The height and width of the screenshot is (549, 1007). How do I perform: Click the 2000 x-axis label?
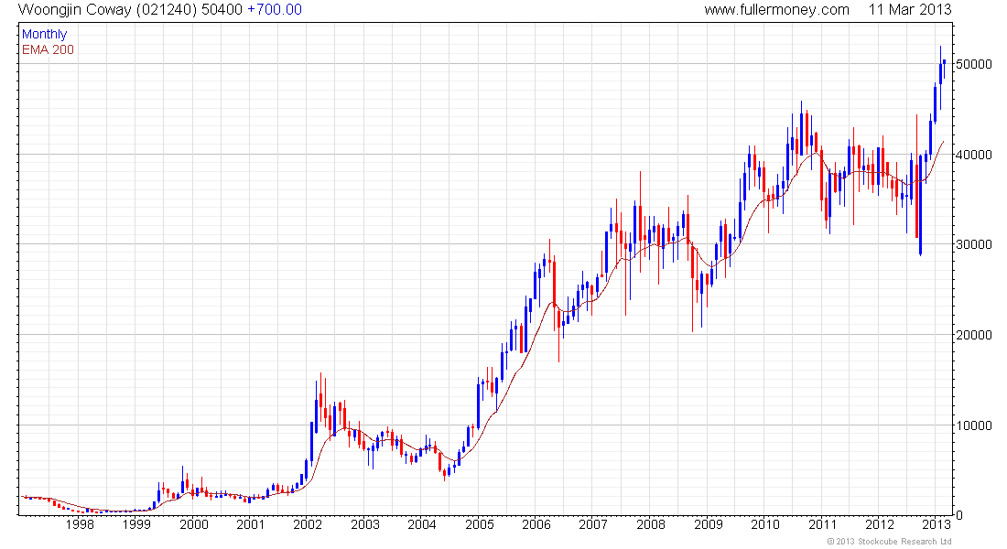pos(194,524)
